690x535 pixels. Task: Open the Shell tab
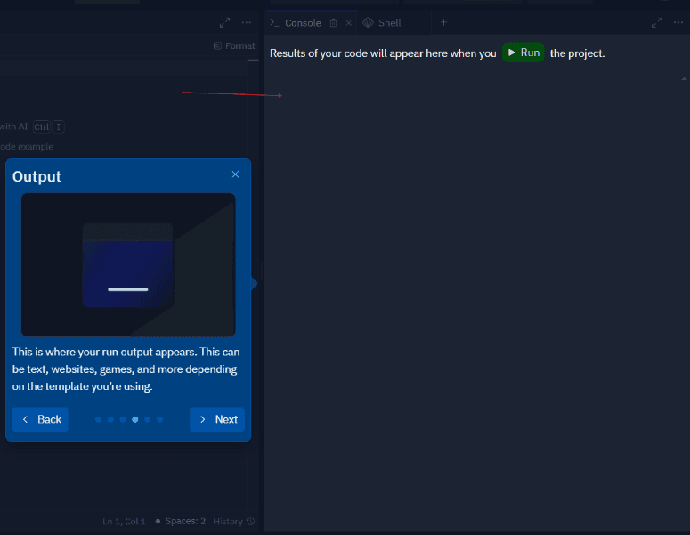tap(389, 23)
